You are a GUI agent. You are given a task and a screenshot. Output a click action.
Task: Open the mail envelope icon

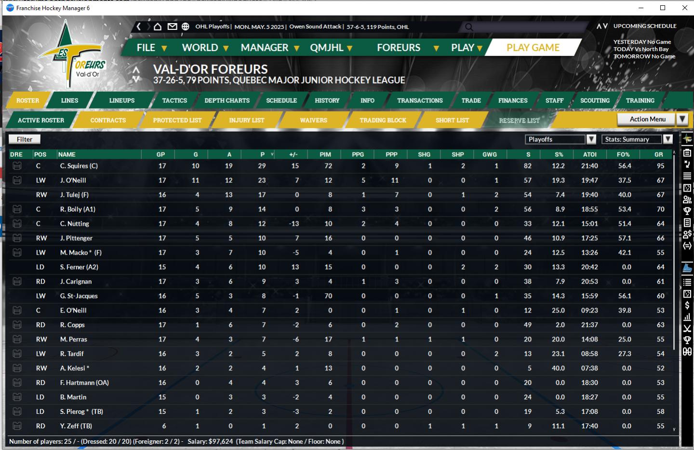click(172, 27)
